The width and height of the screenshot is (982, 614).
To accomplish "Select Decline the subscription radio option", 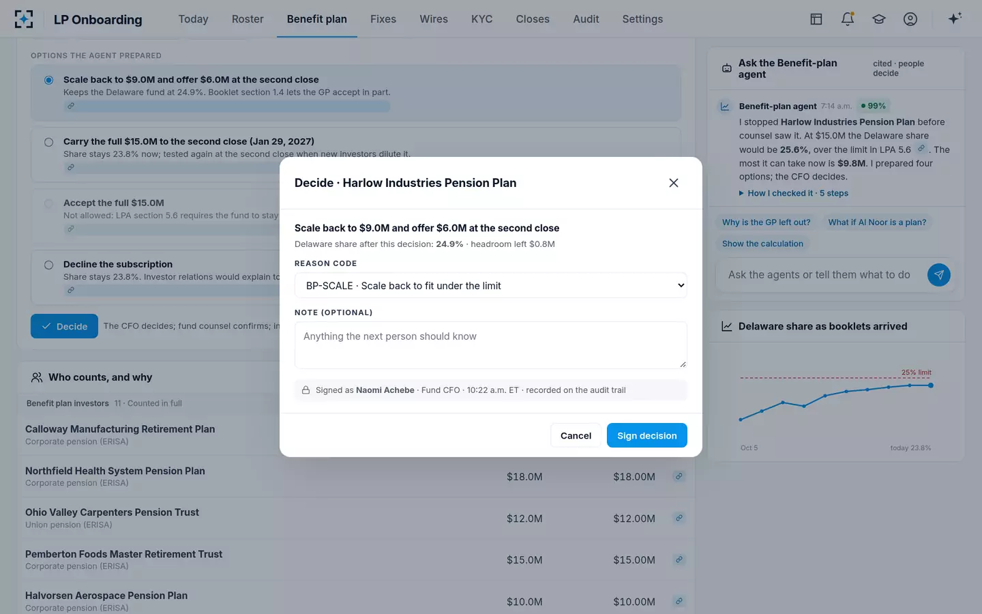I will (x=48, y=265).
